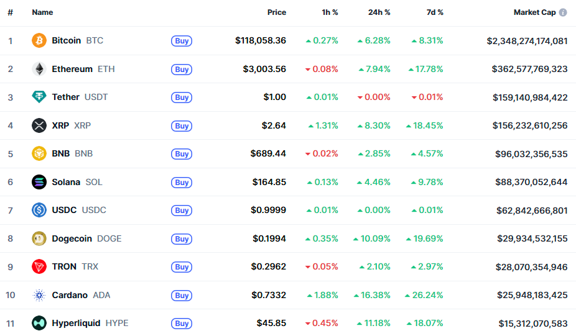Image resolution: width=576 pixels, height=336 pixels.
Task: Click Dogecoin 24h change 10.09%
Action: coord(372,238)
